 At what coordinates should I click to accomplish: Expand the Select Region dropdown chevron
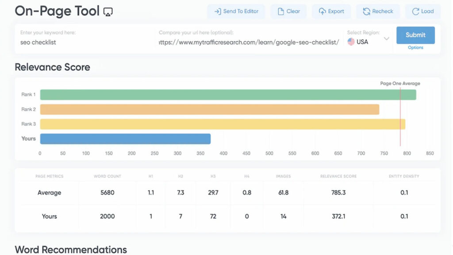(386, 39)
